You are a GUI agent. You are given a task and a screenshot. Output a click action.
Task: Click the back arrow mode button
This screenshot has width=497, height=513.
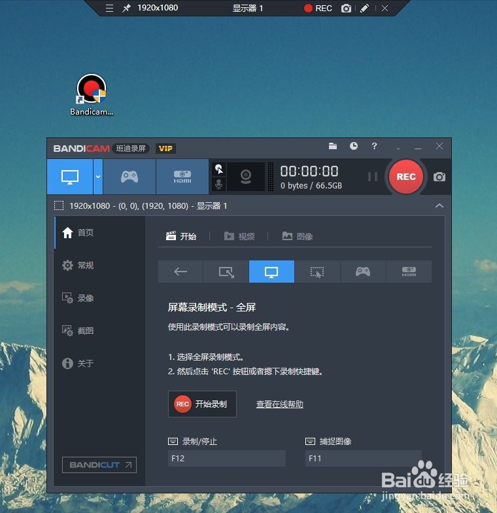[180, 272]
